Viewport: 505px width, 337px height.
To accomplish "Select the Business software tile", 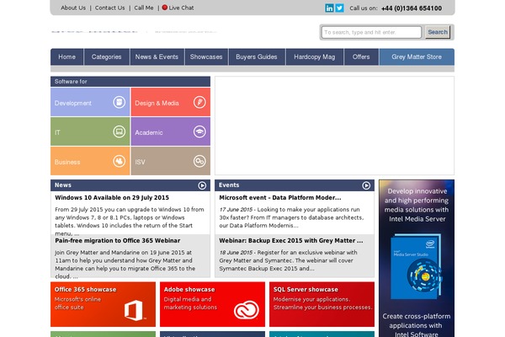I will (x=90, y=161).
